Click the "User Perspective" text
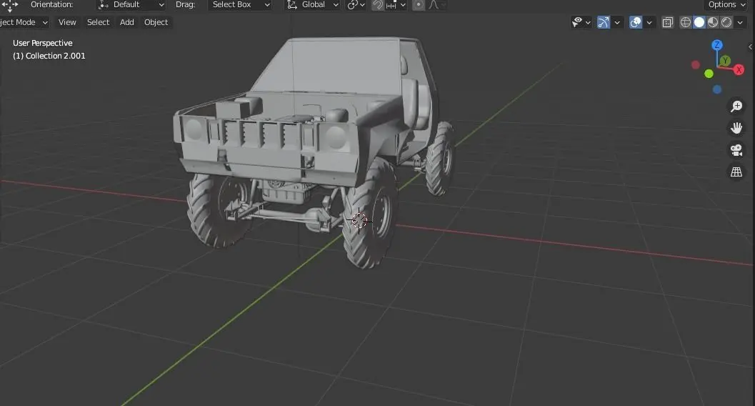The height and width of the screenshot is (406, 755). [x=42, y=43]
